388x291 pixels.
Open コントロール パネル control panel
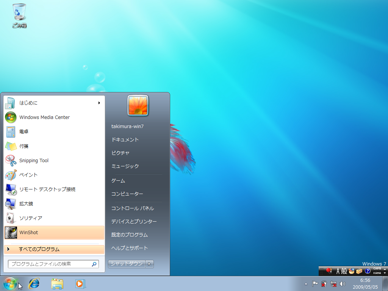point(132,208)
